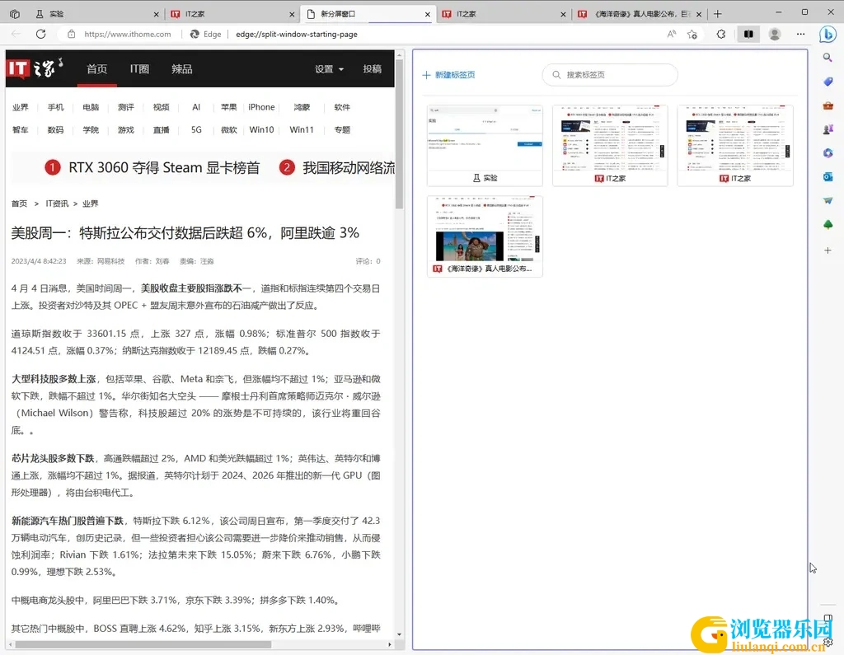844x655 pixels.
Task: Open the AI category link
Action: (x=196, y=107)
